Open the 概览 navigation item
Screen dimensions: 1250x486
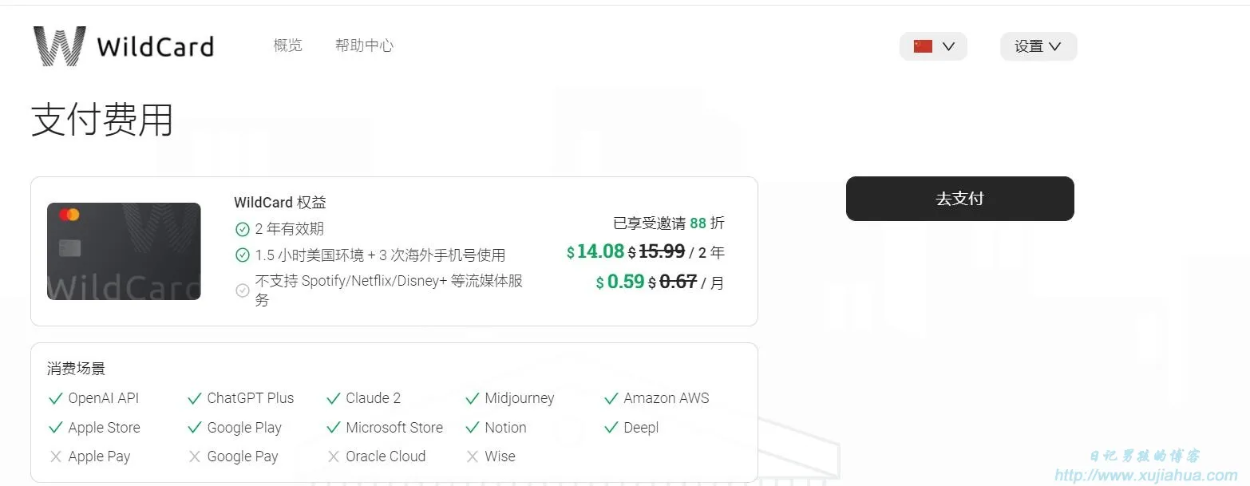point(287,45)
